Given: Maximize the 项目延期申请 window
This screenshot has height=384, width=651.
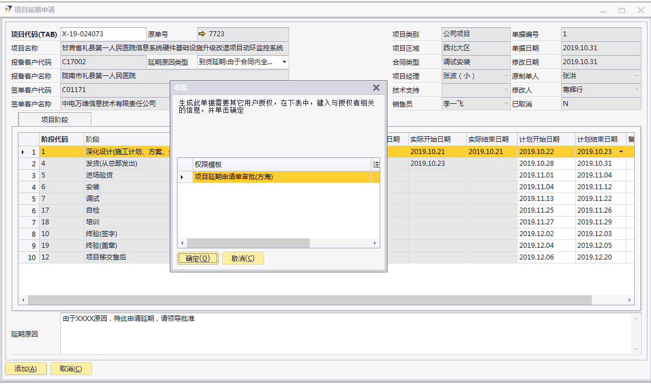Looking at the screenshot, I should point(621,11).
